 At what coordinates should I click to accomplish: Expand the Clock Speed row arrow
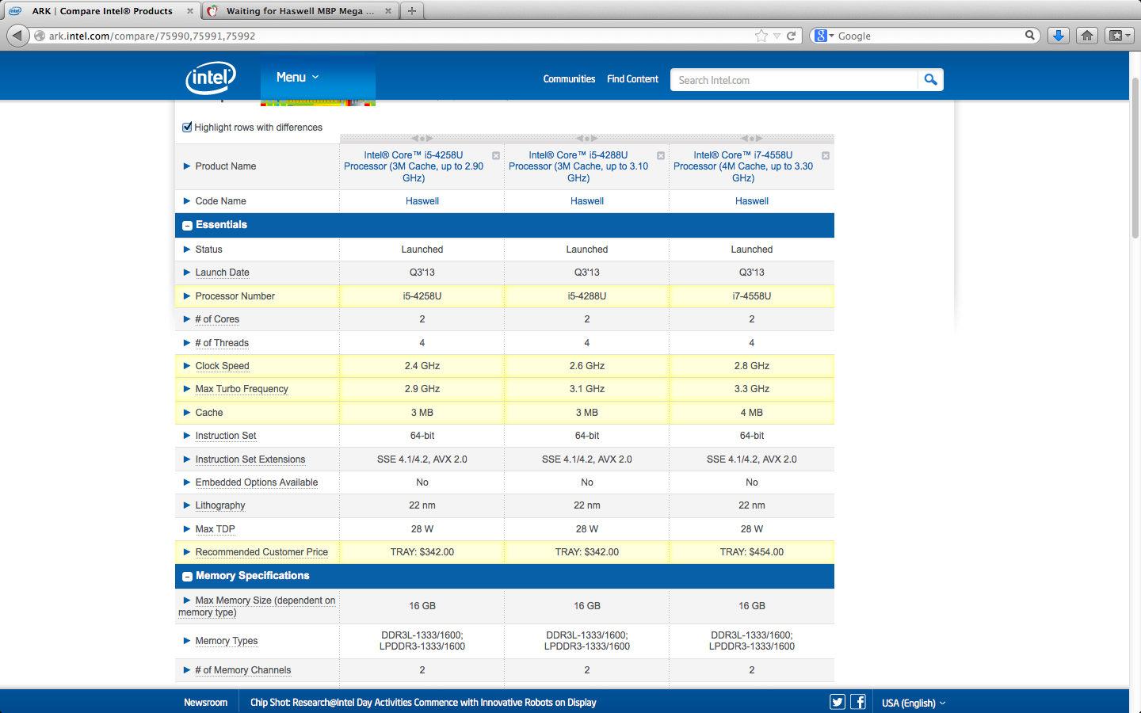[x=187, y=366]
